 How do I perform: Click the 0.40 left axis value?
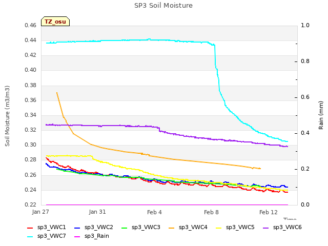tap(31, 70)
